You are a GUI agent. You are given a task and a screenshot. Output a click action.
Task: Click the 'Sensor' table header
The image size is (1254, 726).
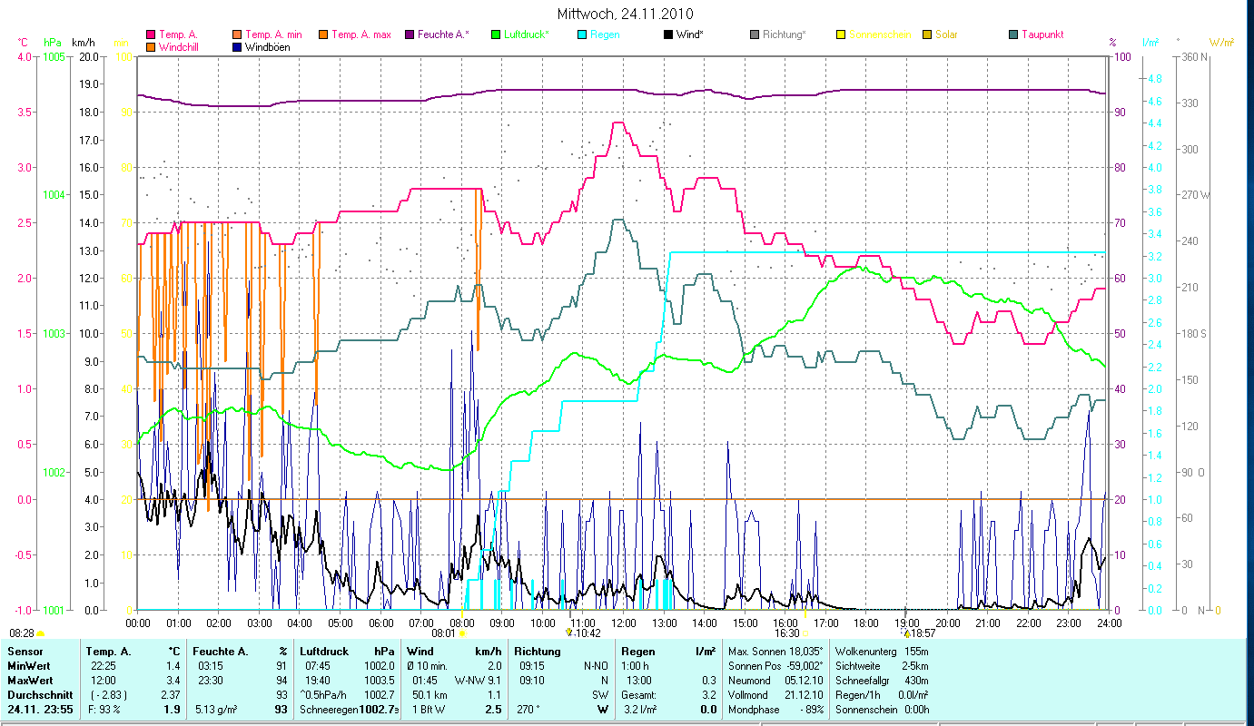24,651
